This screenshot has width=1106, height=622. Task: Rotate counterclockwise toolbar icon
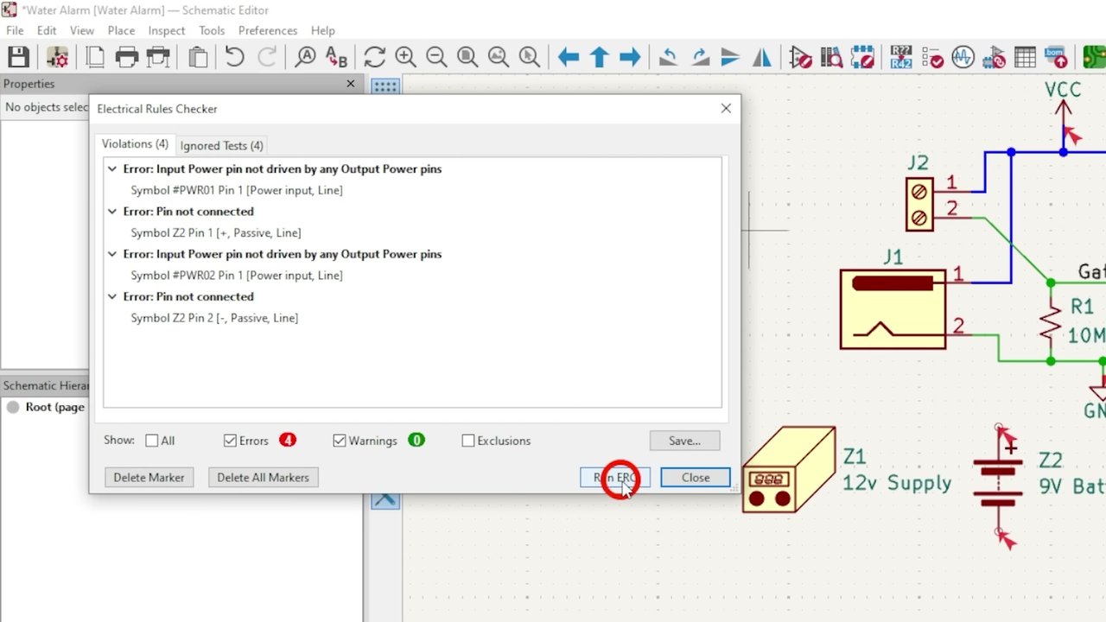coord(668,57)
